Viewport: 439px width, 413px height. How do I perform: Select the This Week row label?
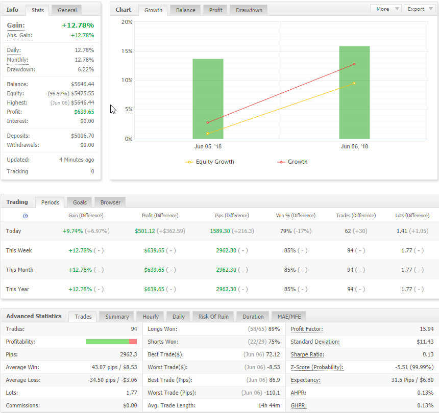(19, 250)
